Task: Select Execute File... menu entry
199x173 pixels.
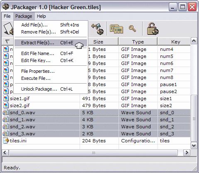Action: click(51, 78)
